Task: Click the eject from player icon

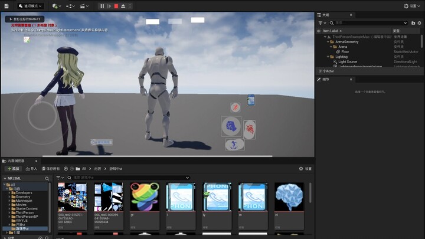Action: point(123,6)
